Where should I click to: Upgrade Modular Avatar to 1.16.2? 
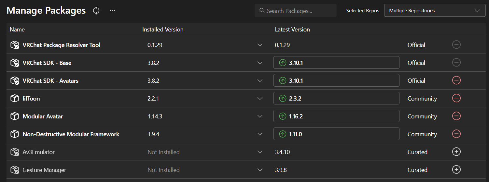(x=336, y=116)
